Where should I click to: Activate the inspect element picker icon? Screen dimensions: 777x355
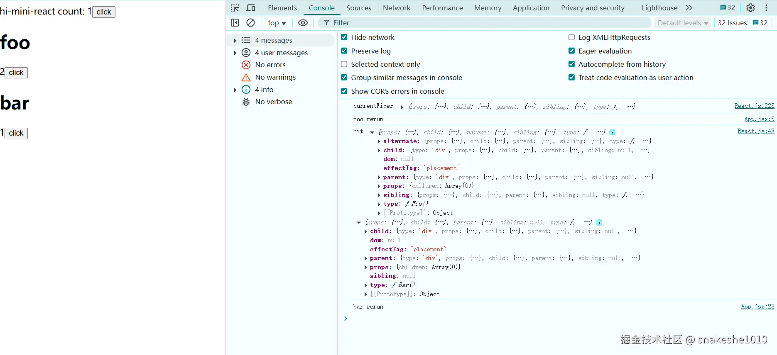pyautogui.click(x=235, y=8)
